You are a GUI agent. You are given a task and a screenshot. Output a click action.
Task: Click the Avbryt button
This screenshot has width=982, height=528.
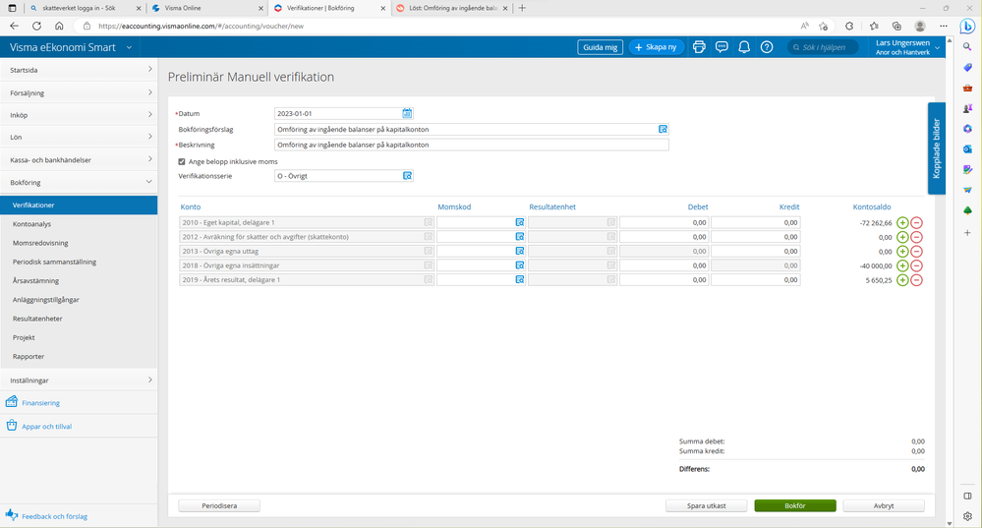(884, 505)
